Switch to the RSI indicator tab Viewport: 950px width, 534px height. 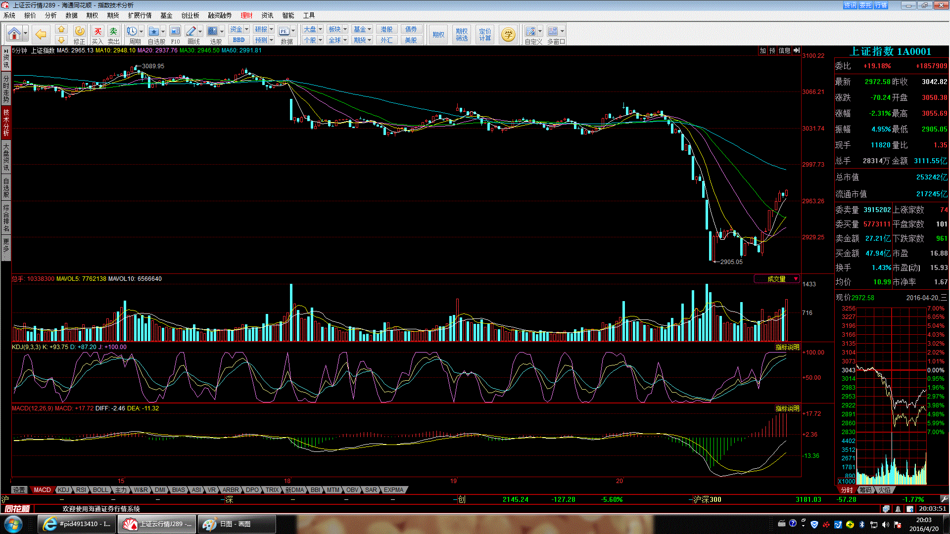(x=81, y=490)
